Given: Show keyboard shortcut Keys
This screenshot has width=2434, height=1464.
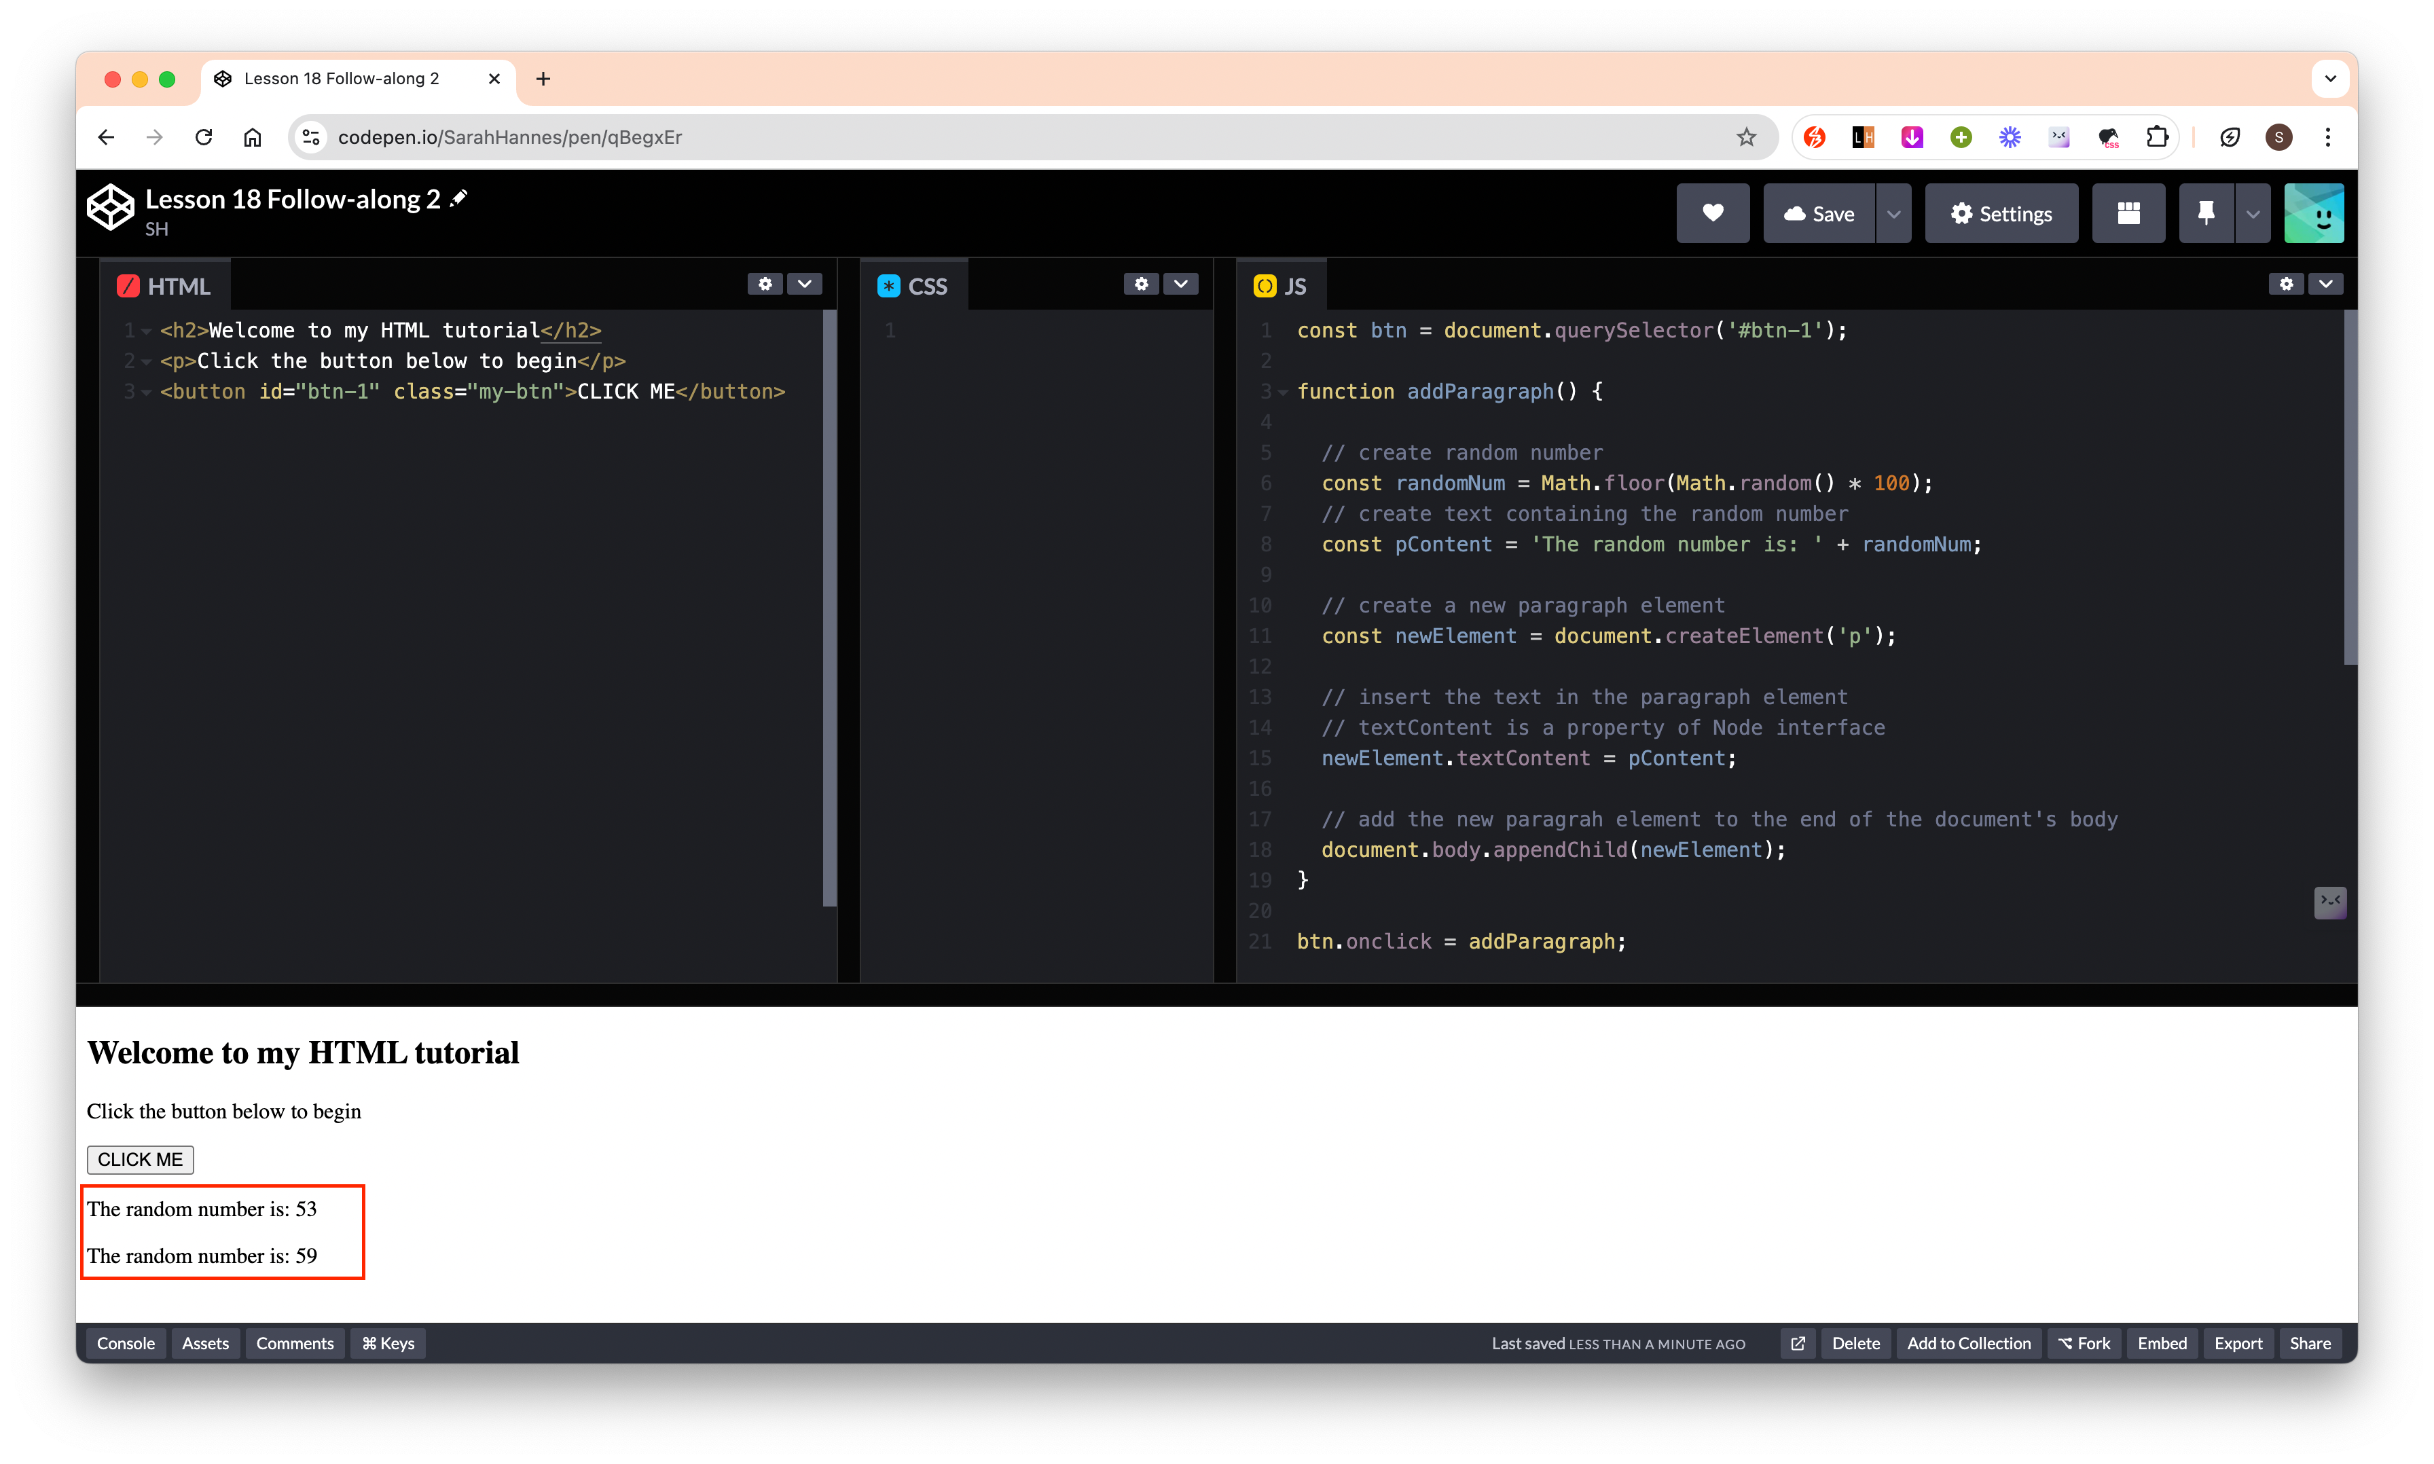Looking at the screenshot, I should 388,1342.
